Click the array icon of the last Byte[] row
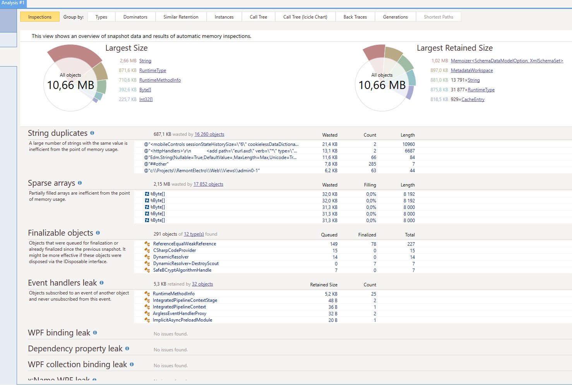Image resolution: width=572 pixels, height=385 pixels. click(147, 220)
